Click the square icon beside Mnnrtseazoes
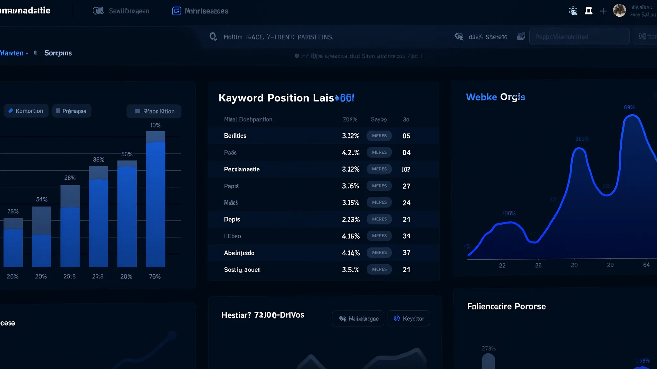 pos(176,11)
